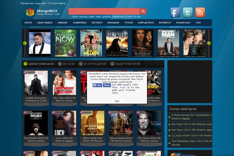Open sidebar link Sex Tape (2014) хэлээр

pos(191,124)
